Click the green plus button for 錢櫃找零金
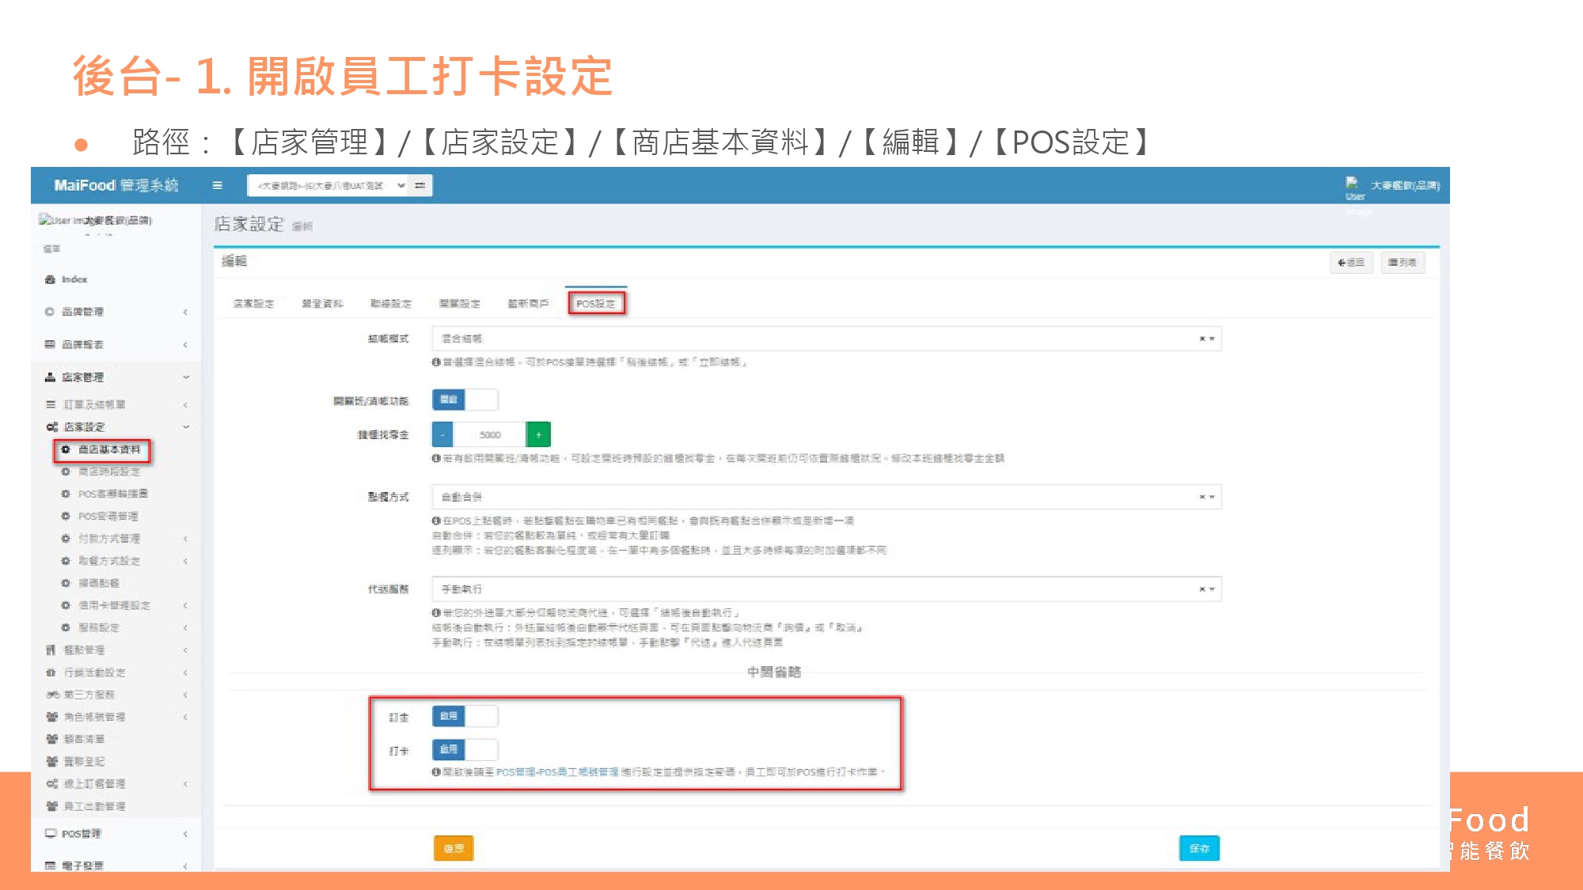1583x890 pixels. pyautogui.click(x=538, y=434)
